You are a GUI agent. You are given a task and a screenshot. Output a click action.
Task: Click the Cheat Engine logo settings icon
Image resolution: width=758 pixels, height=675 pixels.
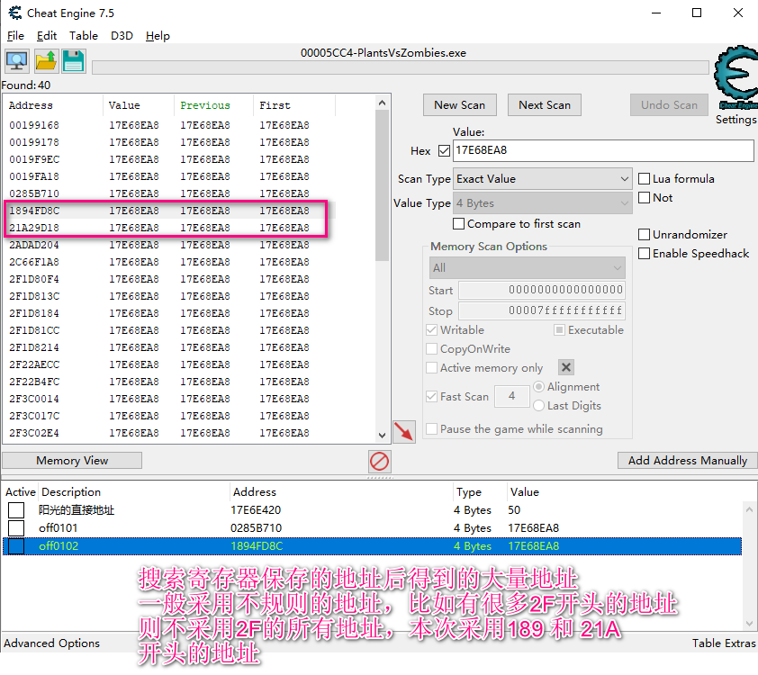click(x=736, y=77)
